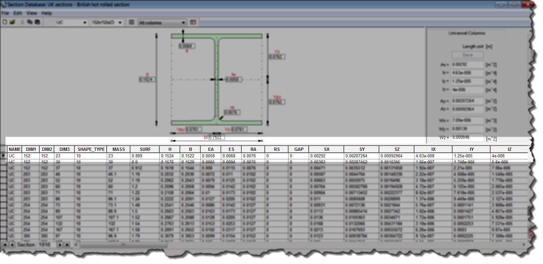The width and height of the screenshot is (543, 264).
Task: Go to the first section record
Action: [5, 244]
